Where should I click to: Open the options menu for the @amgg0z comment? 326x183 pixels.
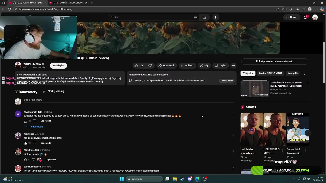(233, 136)
